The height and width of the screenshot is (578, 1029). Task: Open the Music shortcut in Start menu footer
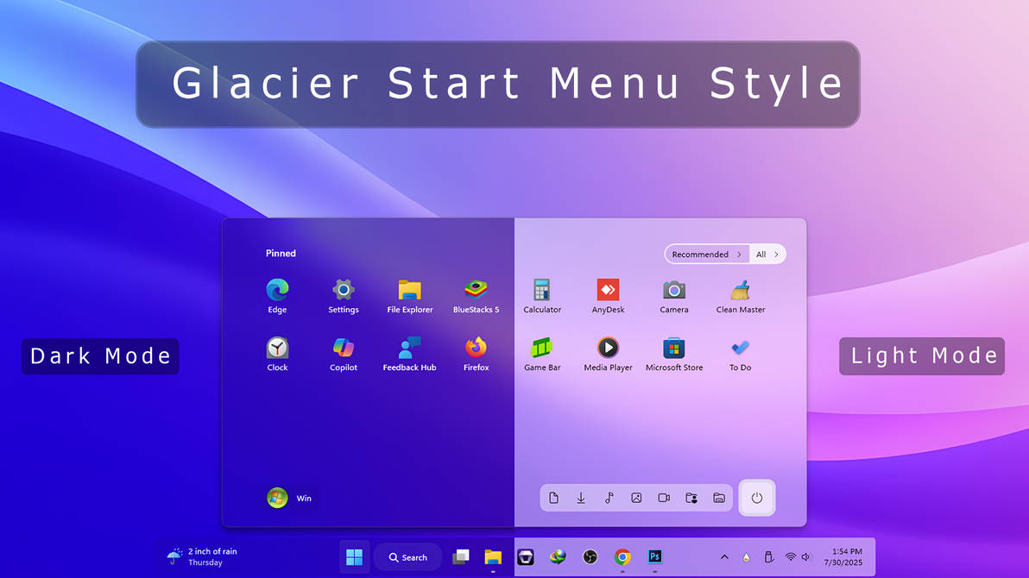click(x=609, y=498)
